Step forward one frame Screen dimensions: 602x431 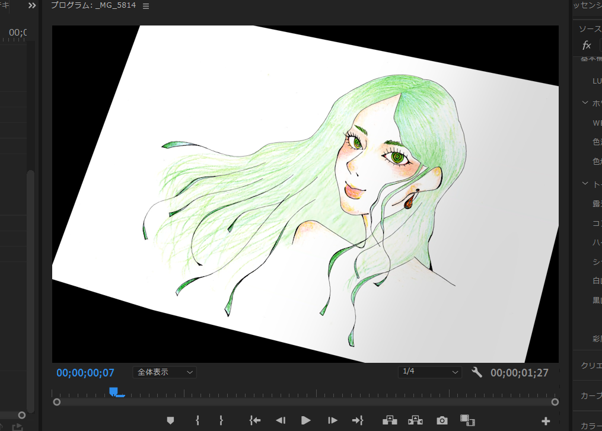pos(332,420)
